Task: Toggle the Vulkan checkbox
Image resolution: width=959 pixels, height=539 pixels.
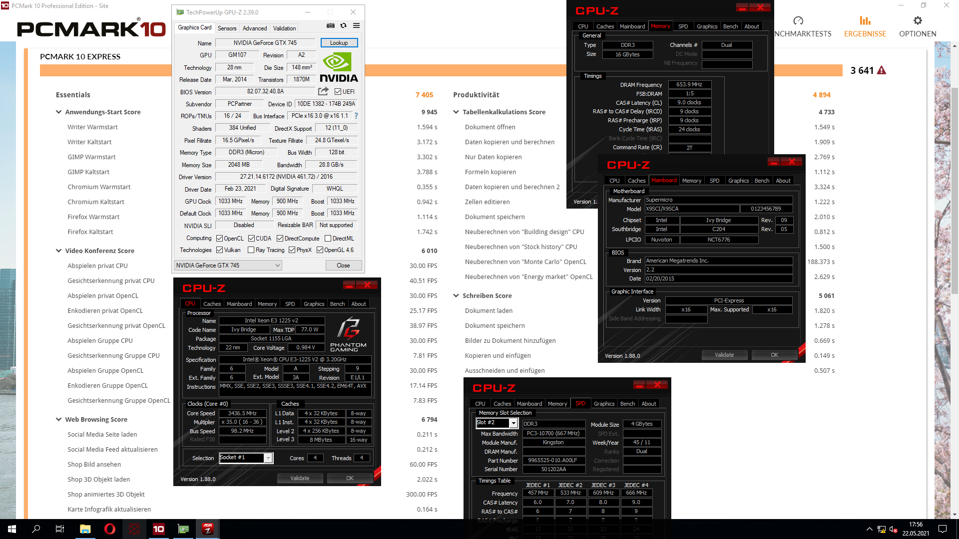Action: (x=220, y=250)
